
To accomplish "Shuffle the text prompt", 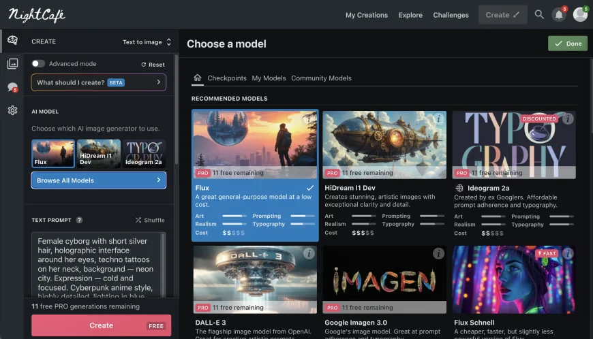I will click(x=150, y=220).
